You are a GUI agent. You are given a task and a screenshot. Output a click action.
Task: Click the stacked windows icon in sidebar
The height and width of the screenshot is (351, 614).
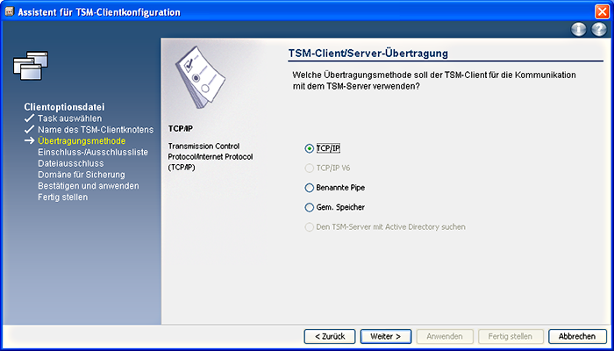click(x=30, y=65)
